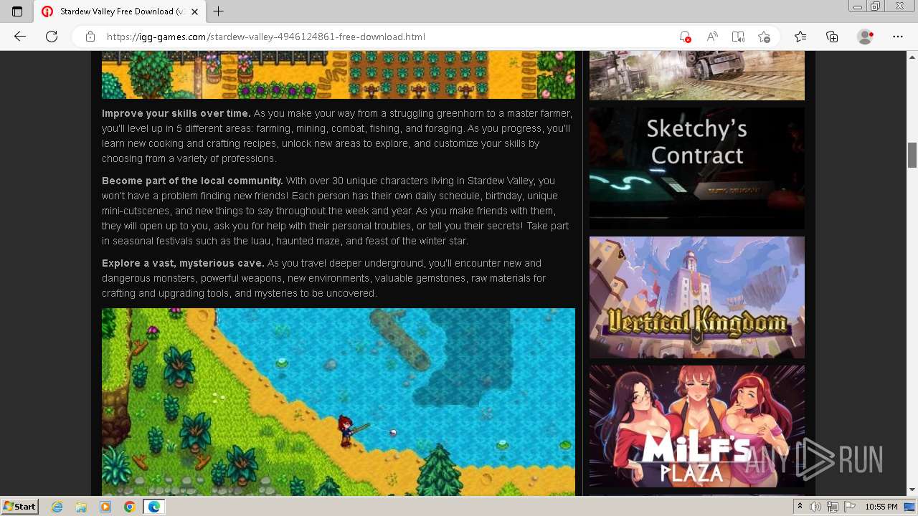Reload the current page
This screenshot has height=516, width=918.
click(52, 37)
